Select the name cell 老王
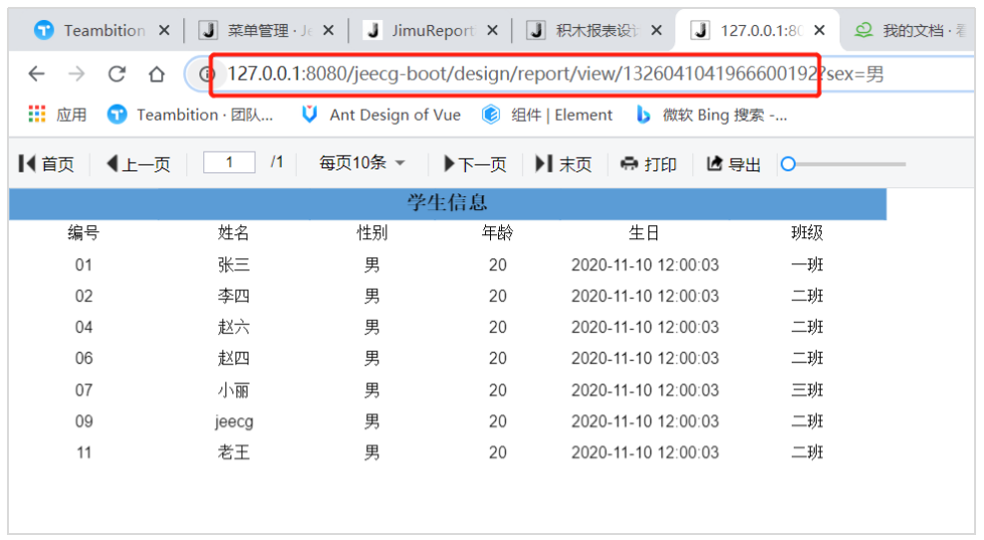The width and height of the screenshot is (984, 540). [233, 452]
